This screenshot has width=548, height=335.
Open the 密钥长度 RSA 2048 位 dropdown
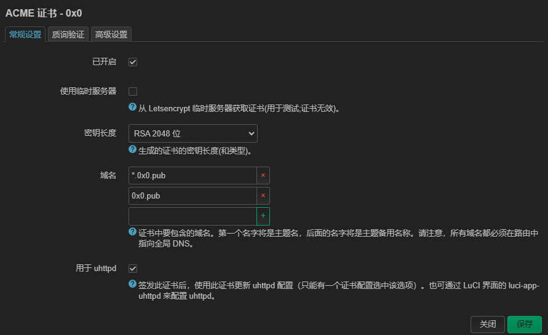pos(193,133)
